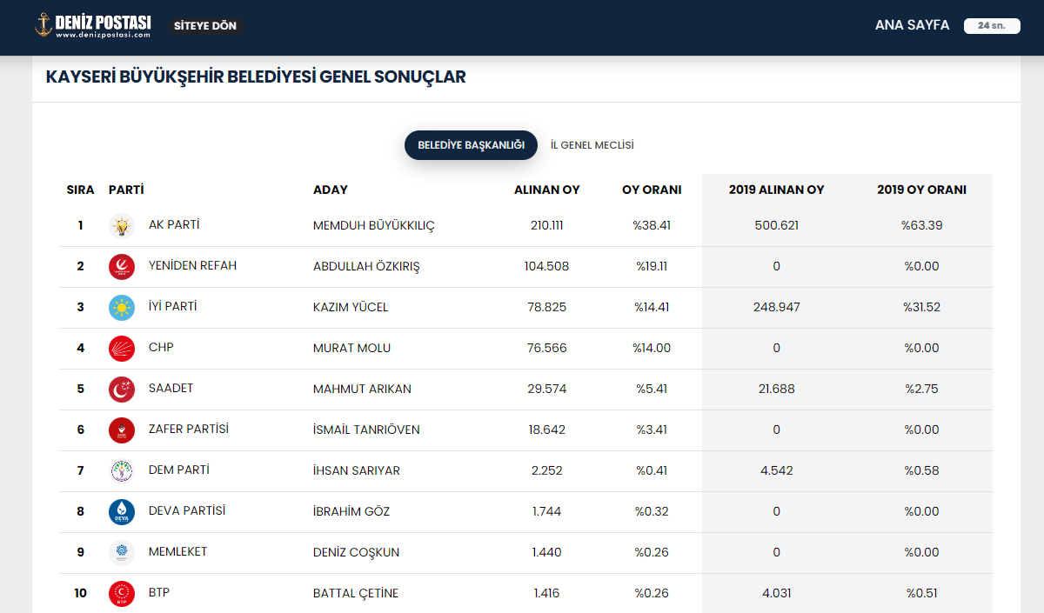Click the 248.947 2019 vote count

[777, 307]
